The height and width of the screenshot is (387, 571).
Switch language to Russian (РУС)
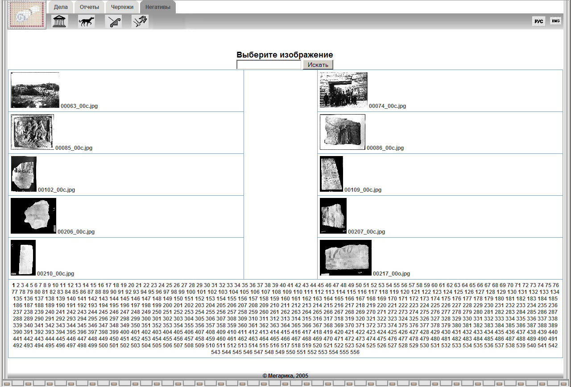point(539,21)
